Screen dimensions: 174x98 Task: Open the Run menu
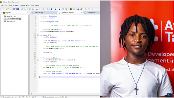(x=28, y=5)
